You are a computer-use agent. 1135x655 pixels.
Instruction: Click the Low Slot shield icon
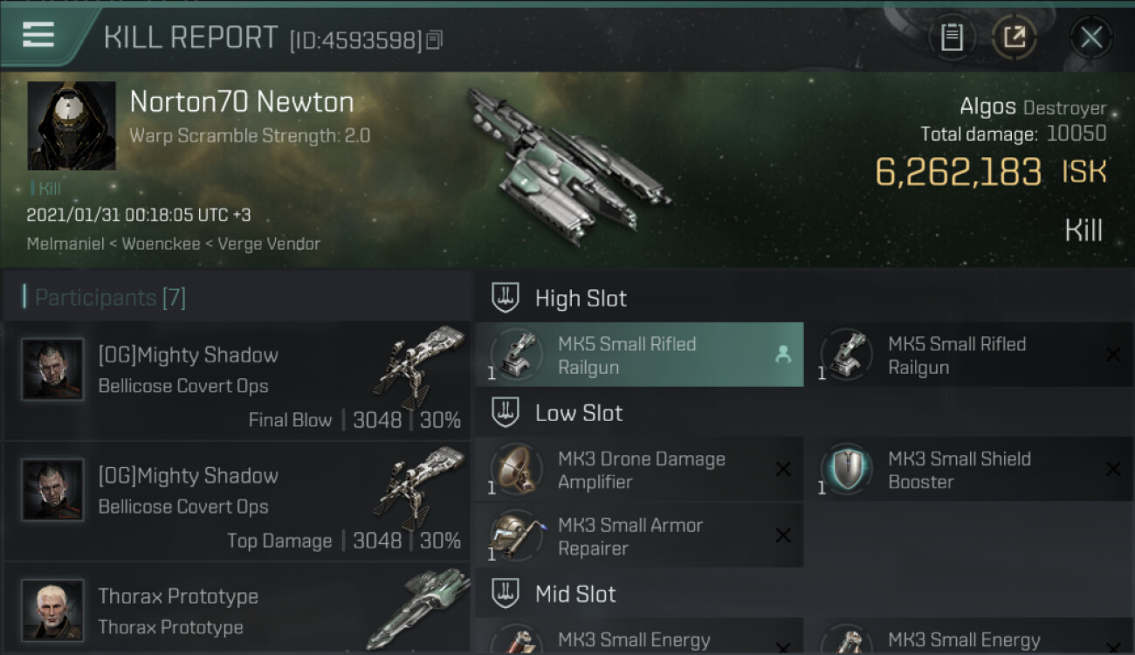tap(506, 412)
